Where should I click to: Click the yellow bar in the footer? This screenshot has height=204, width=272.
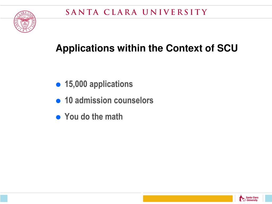(x=188, y=198)
